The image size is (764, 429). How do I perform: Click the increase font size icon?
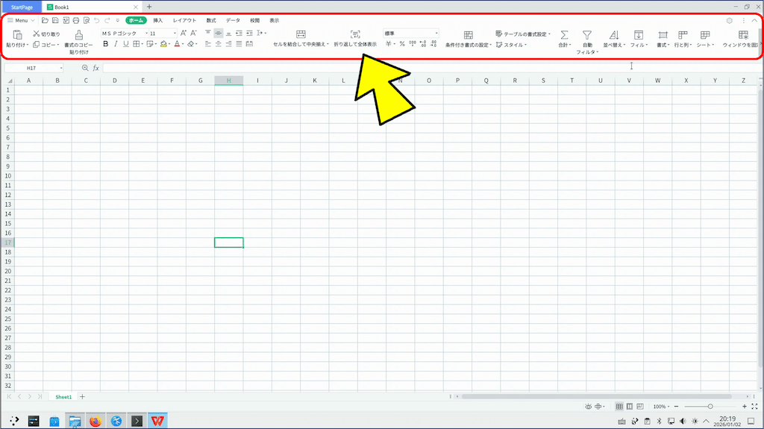pyautogui.click(x=184, y=34)
